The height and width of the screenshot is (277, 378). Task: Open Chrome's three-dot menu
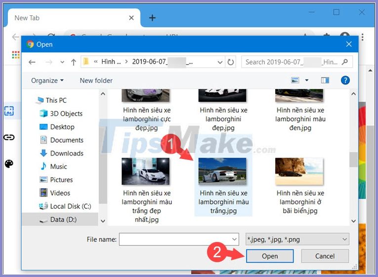click(362, 37)
